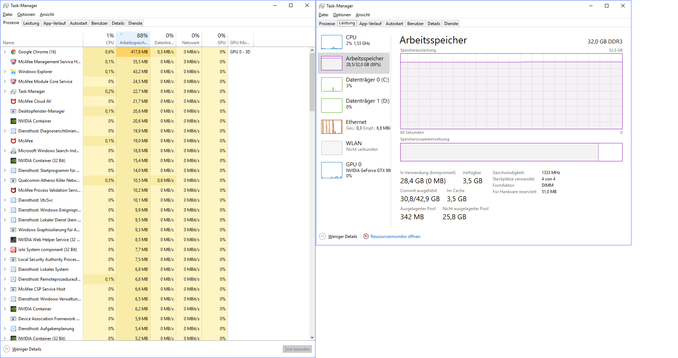
Task: Click the McAfee CSP Service Host icon
Action: (x=13, y=289)
